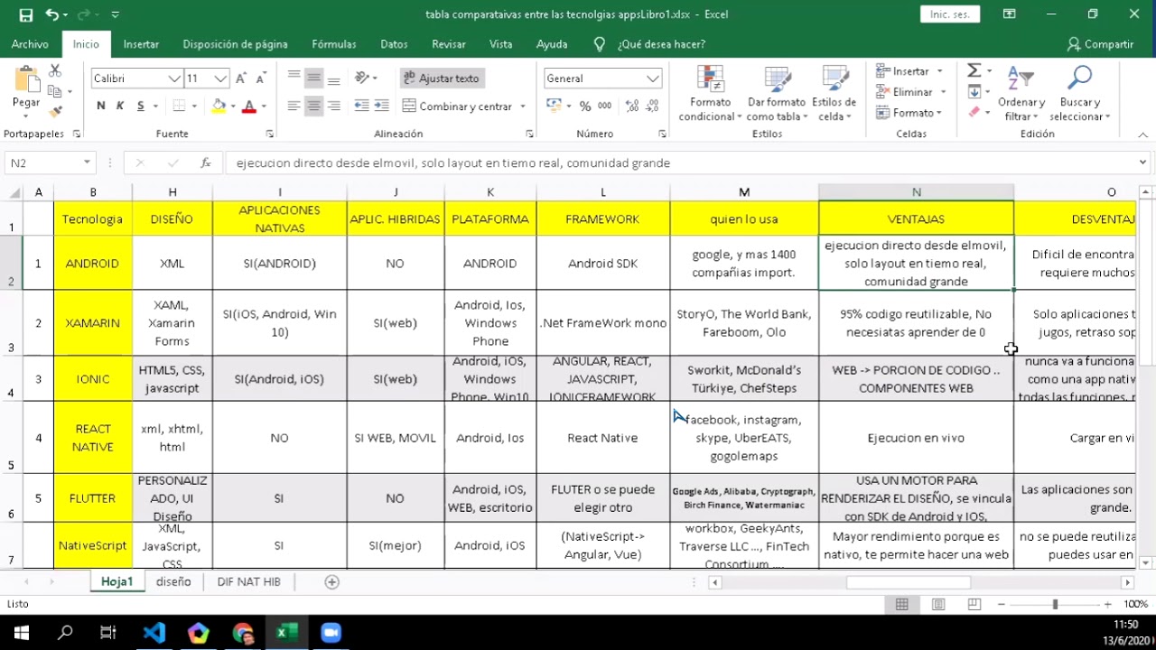Switch to the Datos tab
1156x650 pixels.
pos(394,44)
